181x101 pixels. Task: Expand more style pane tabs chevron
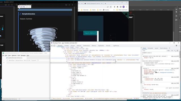coord(170,48)
